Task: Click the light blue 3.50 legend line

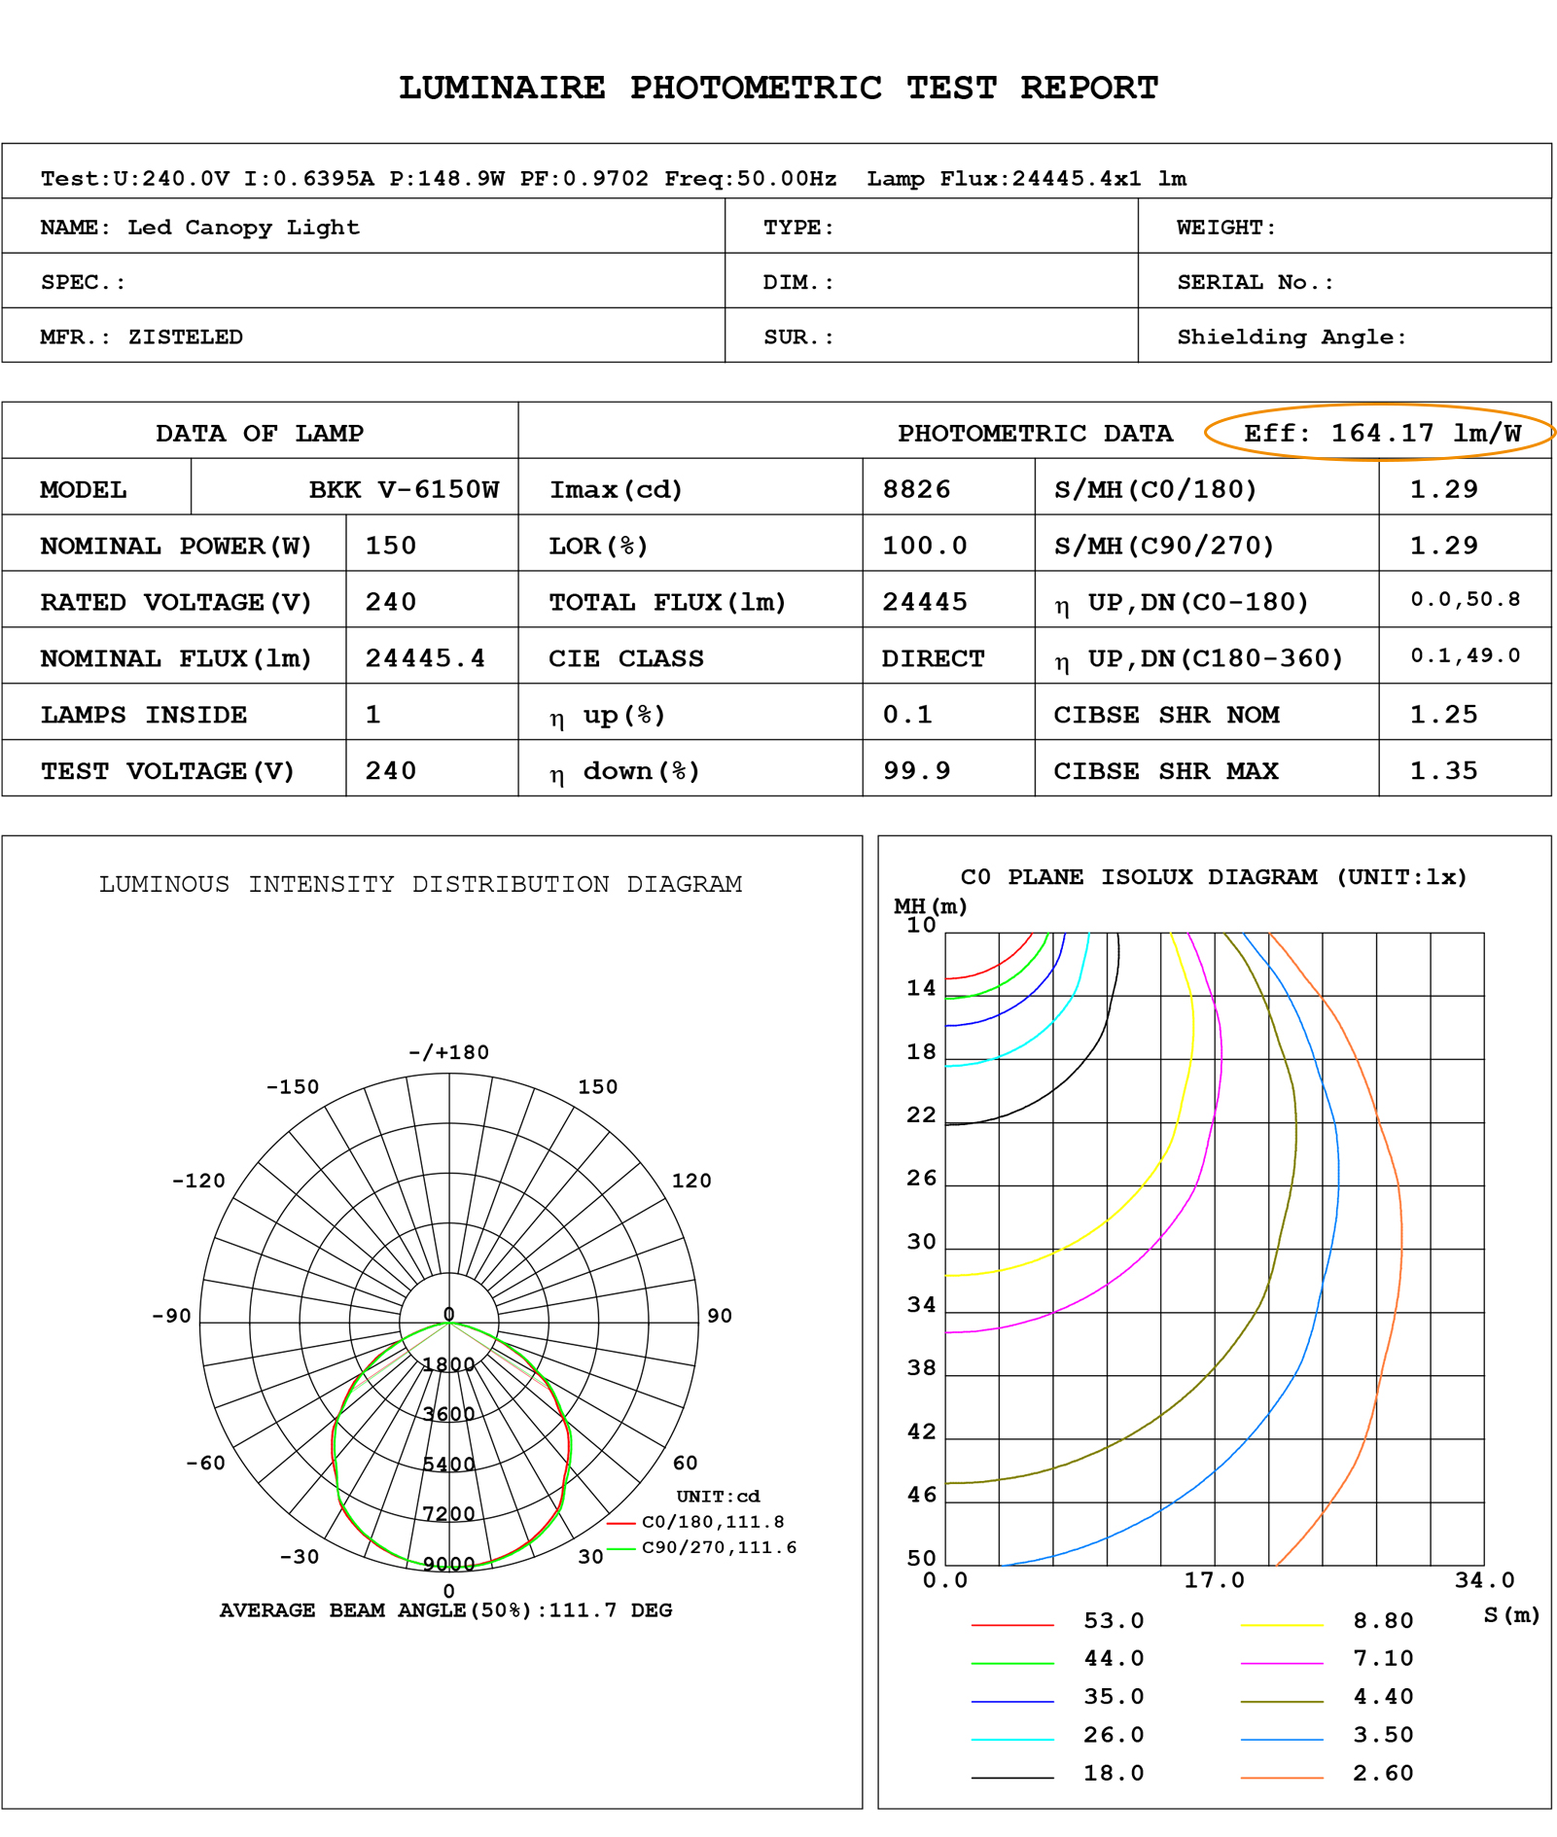Action: [x=1282, y=1739]
